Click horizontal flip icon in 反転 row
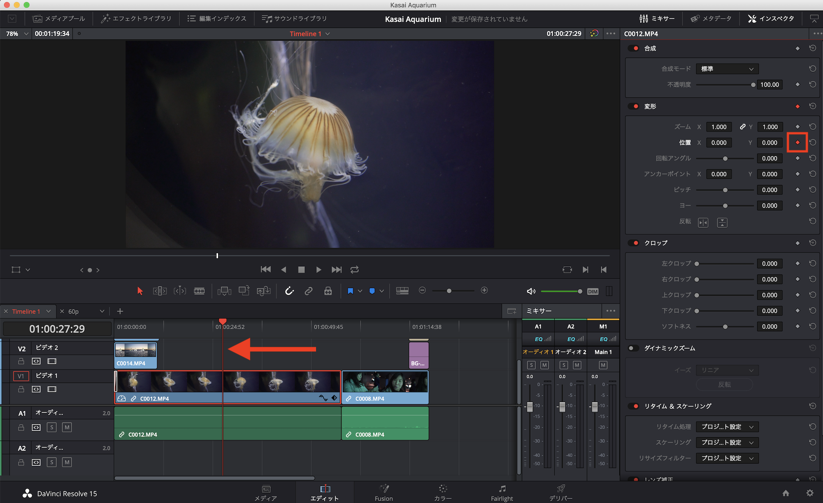Image resolution: width=823 pixels, height=503 pixels. tap(703, 222)
